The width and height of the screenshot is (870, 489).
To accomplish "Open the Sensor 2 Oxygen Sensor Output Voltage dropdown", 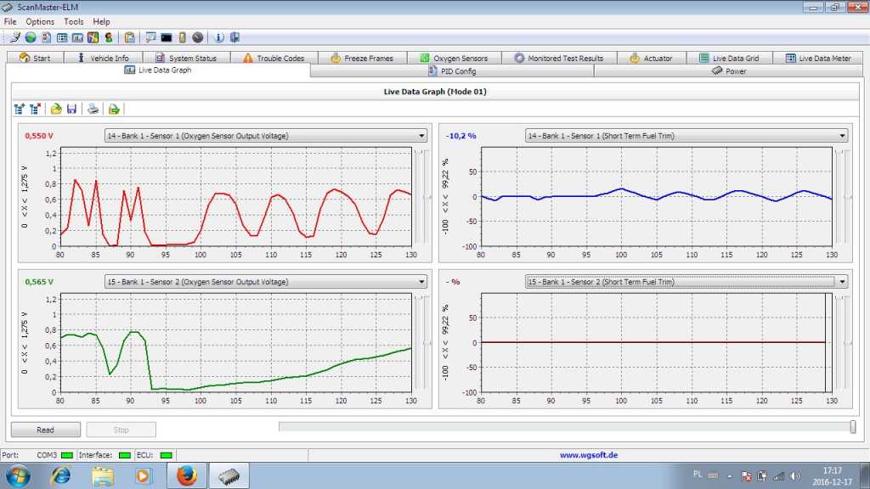I will coord(421,282).
